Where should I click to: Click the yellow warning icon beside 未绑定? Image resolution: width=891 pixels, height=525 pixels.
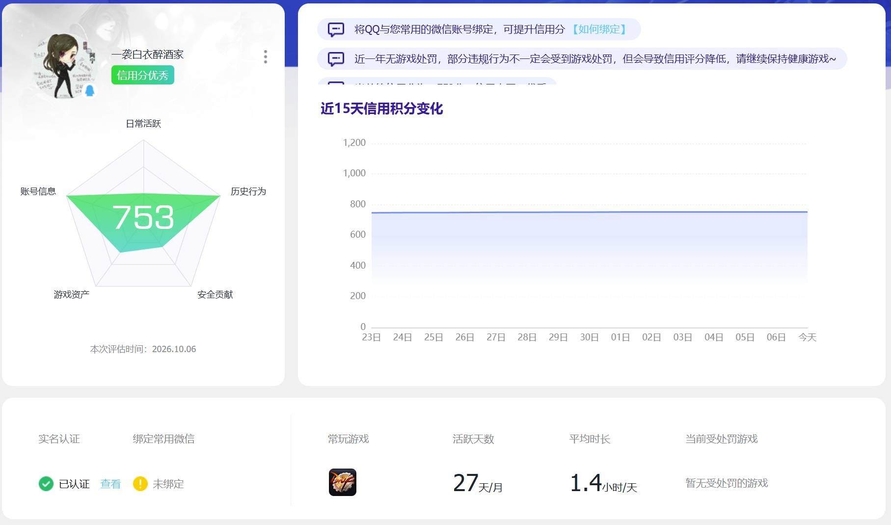click(x=140, y=484)
